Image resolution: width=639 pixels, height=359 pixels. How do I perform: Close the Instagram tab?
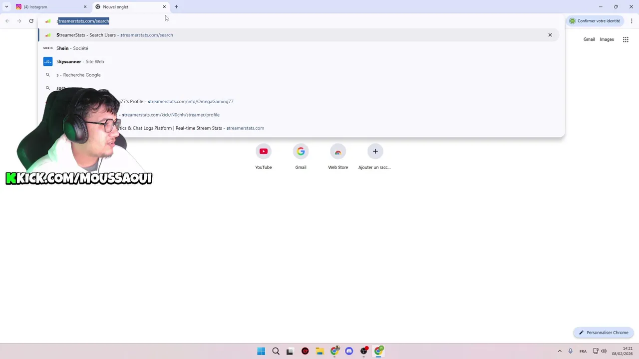(x=85, y=7)
